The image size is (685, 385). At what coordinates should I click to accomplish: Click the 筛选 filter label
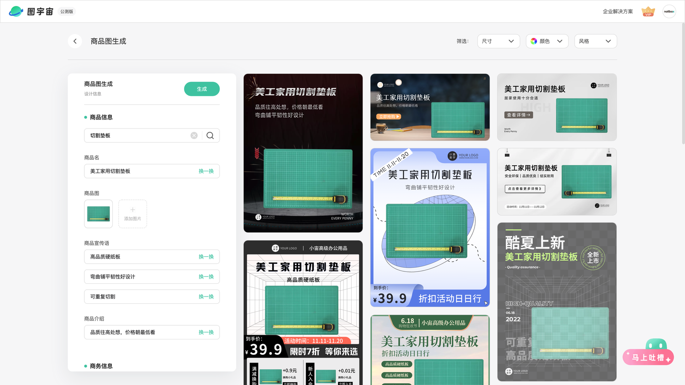click(x=463, y=41)
